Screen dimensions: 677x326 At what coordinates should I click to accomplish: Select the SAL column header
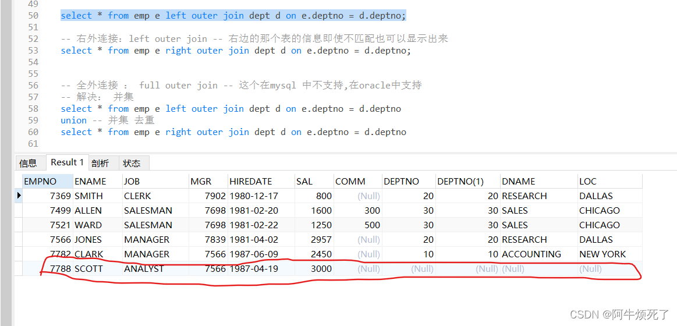click(314, 182)
